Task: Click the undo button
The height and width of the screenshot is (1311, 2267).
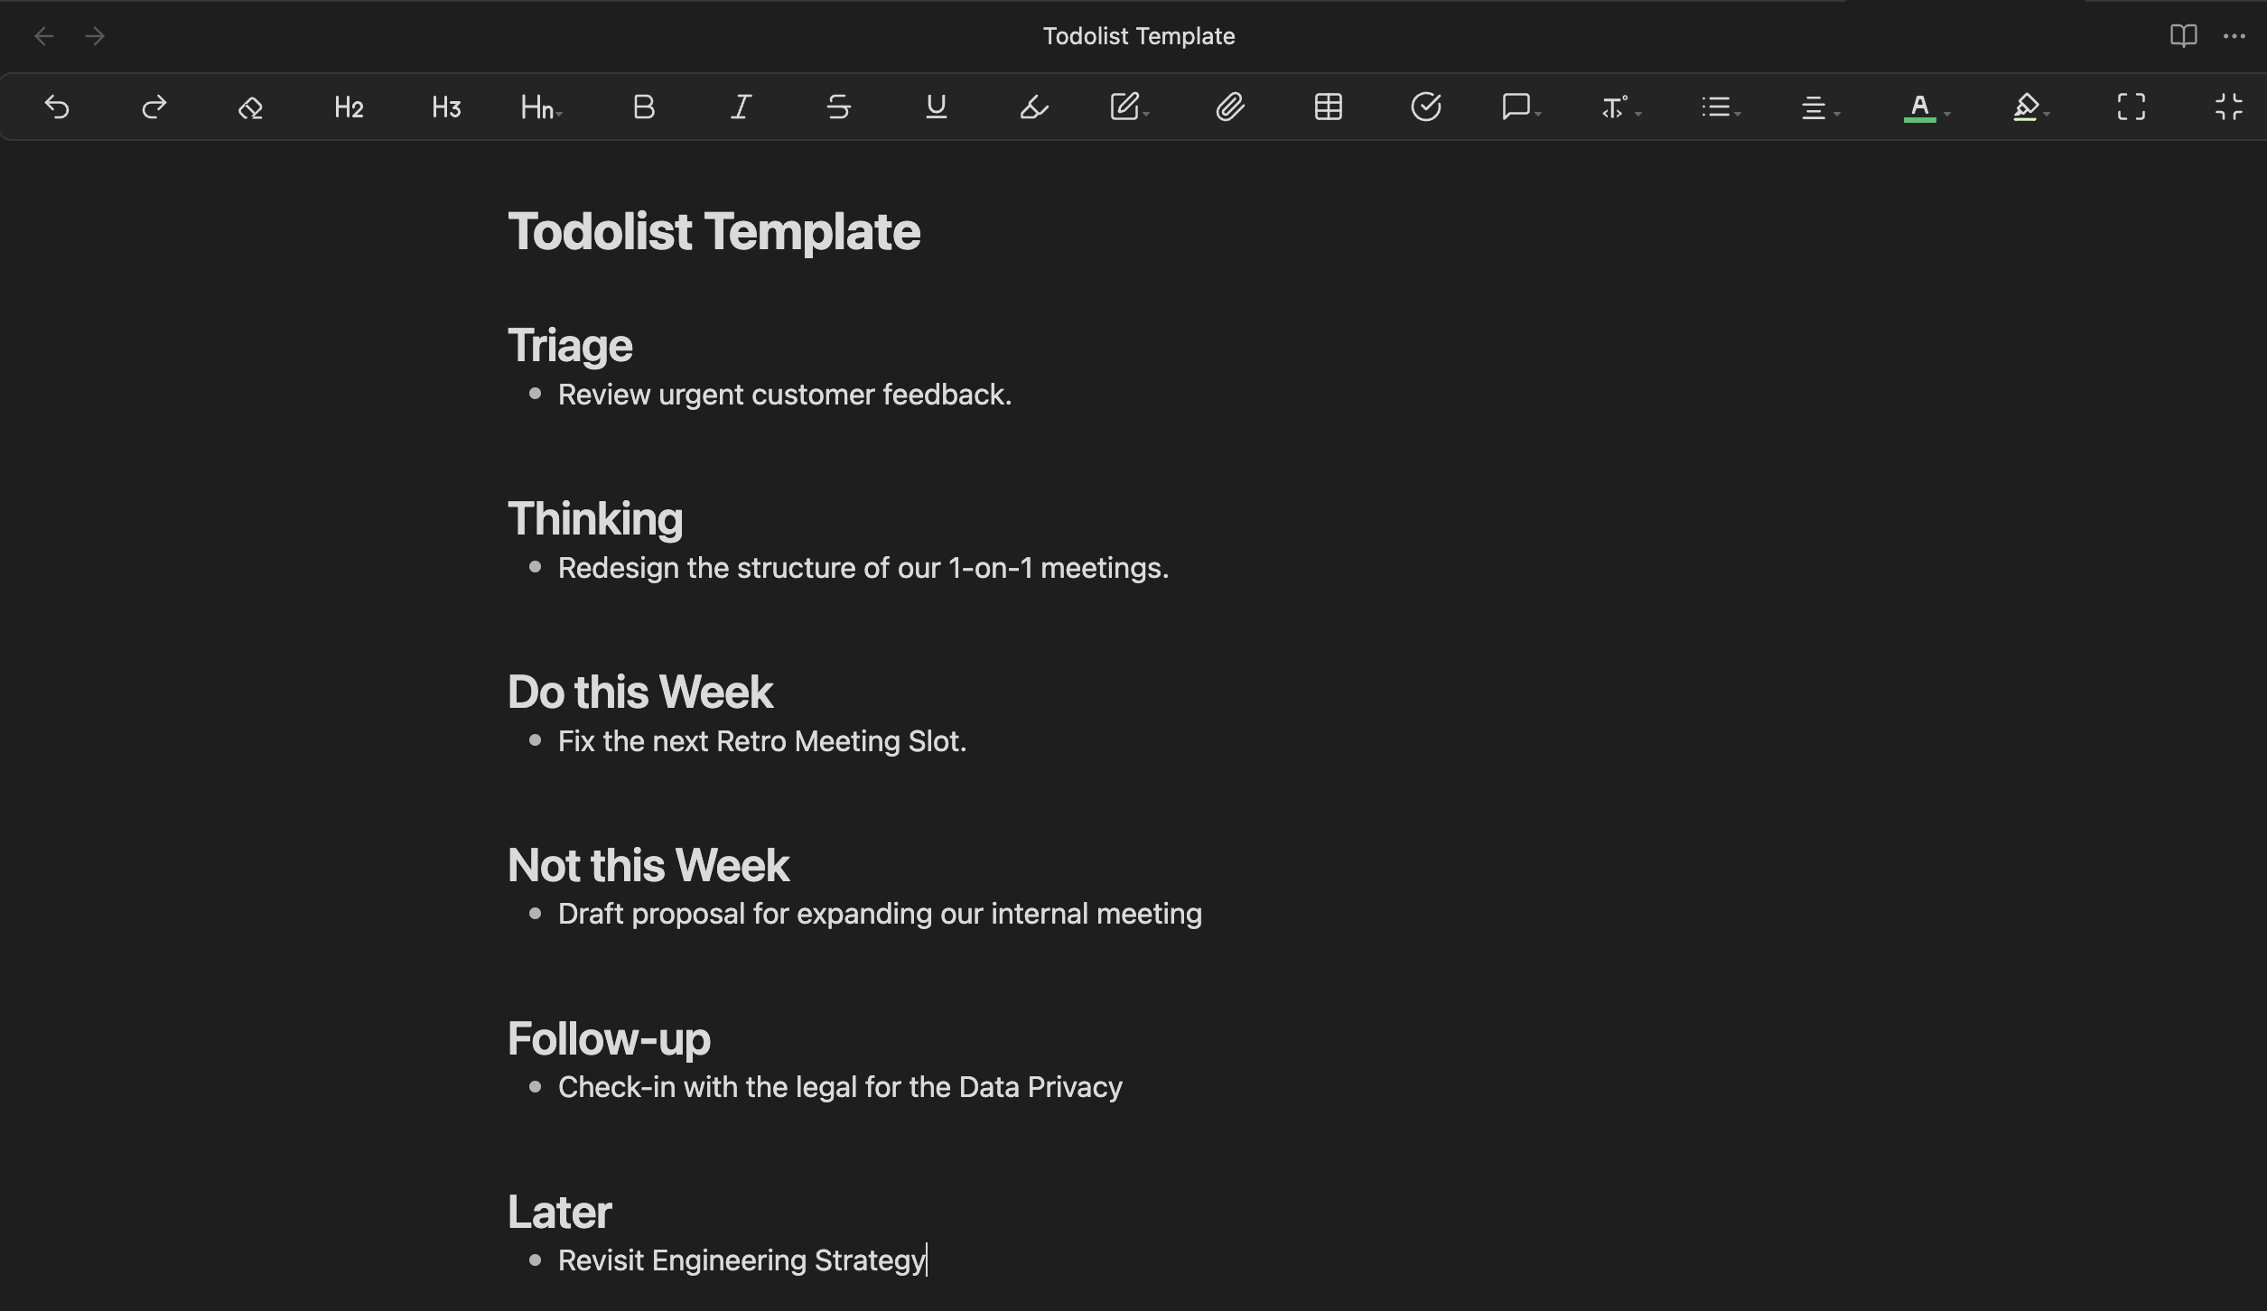Action: (56, 107)
